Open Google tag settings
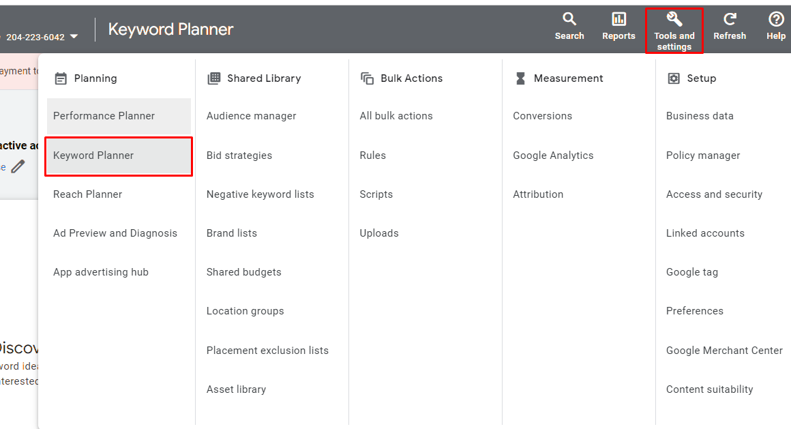The height and width of the screenshot is (429, 791). point(691,272)
